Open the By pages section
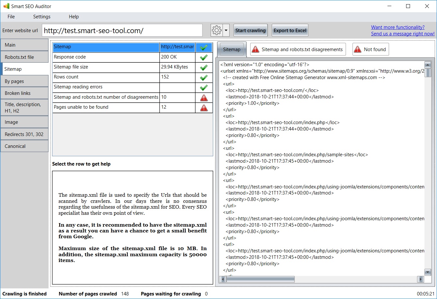This screenshot has width=437, height=299. [24, 81]
